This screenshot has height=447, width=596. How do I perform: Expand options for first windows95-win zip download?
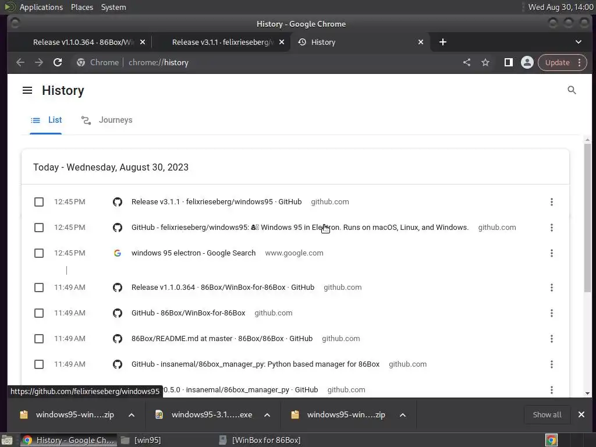[132, 415]
